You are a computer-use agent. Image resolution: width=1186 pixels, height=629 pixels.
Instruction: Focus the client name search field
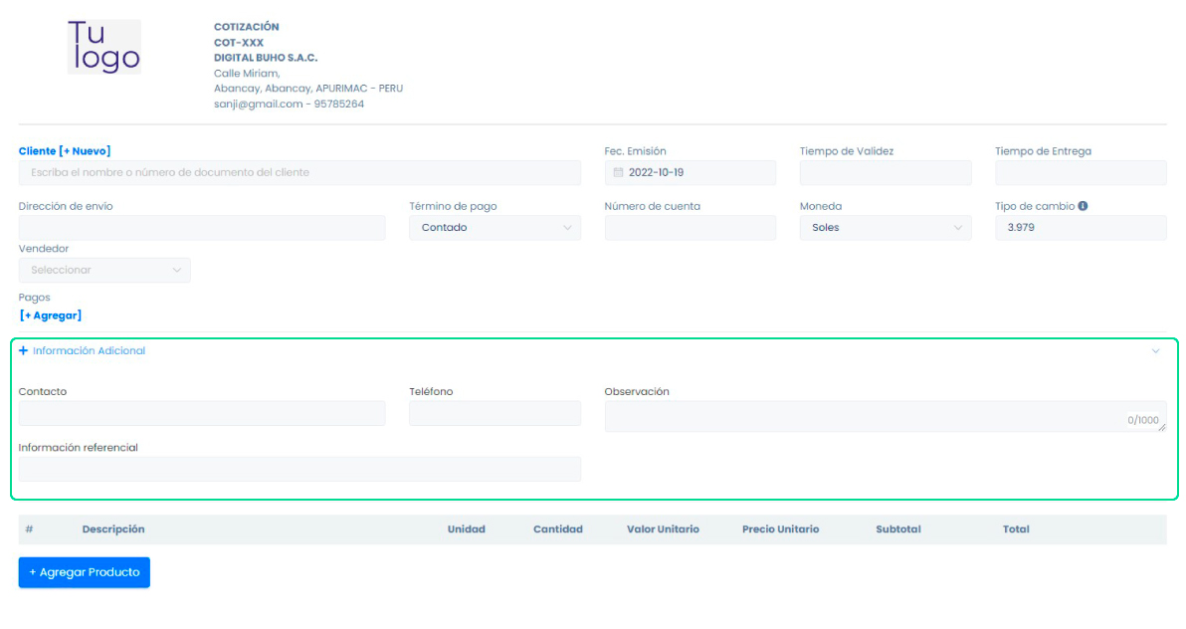click(x=298, y=173)
